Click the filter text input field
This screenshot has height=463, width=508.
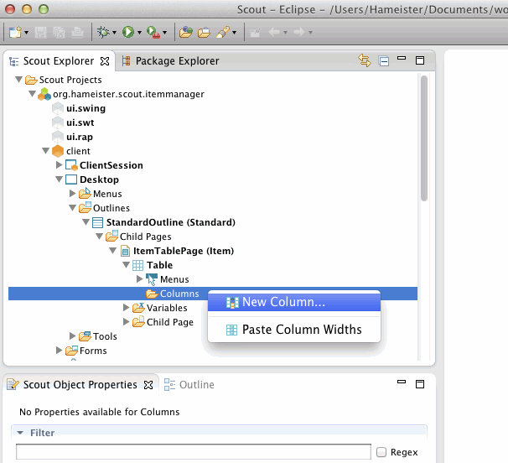193,452
